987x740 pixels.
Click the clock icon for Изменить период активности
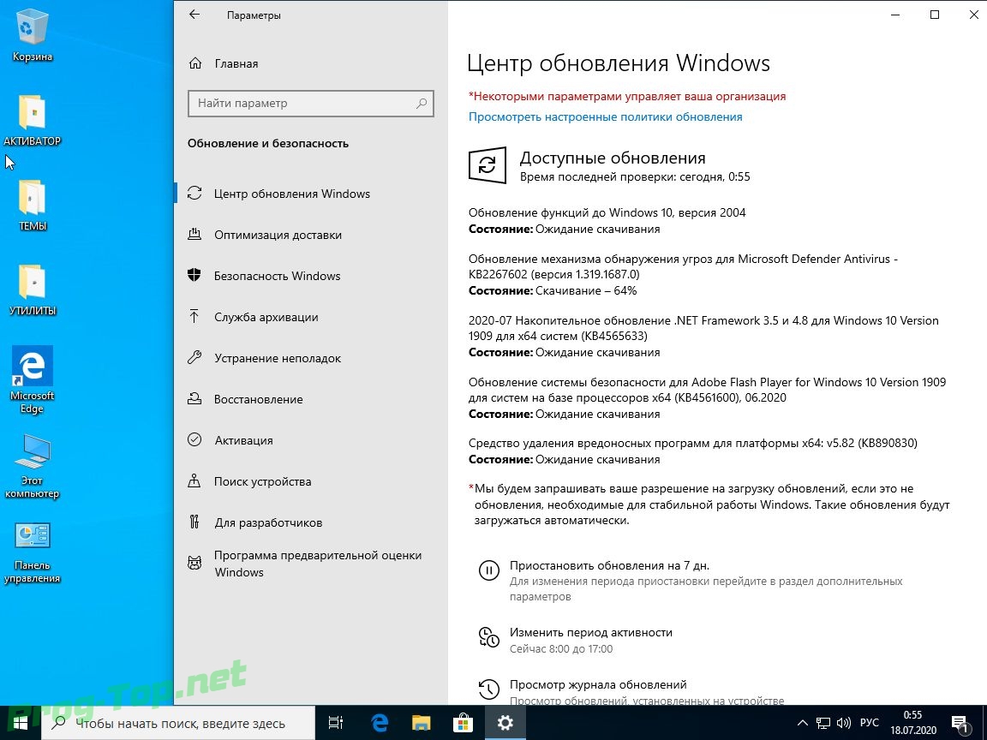(x=488, y=637)
